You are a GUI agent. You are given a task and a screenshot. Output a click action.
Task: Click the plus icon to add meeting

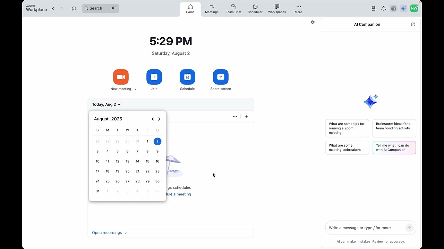[x=246, y=116]
